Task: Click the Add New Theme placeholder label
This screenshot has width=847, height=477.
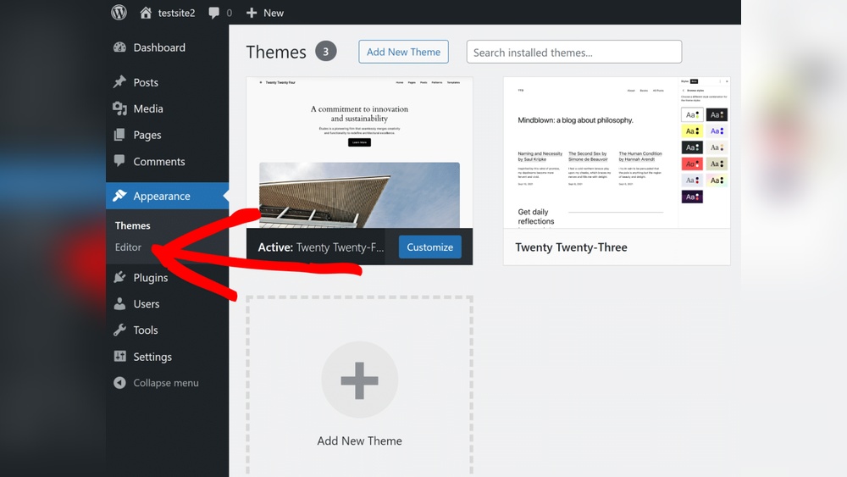Action: [x=359, y=441]
